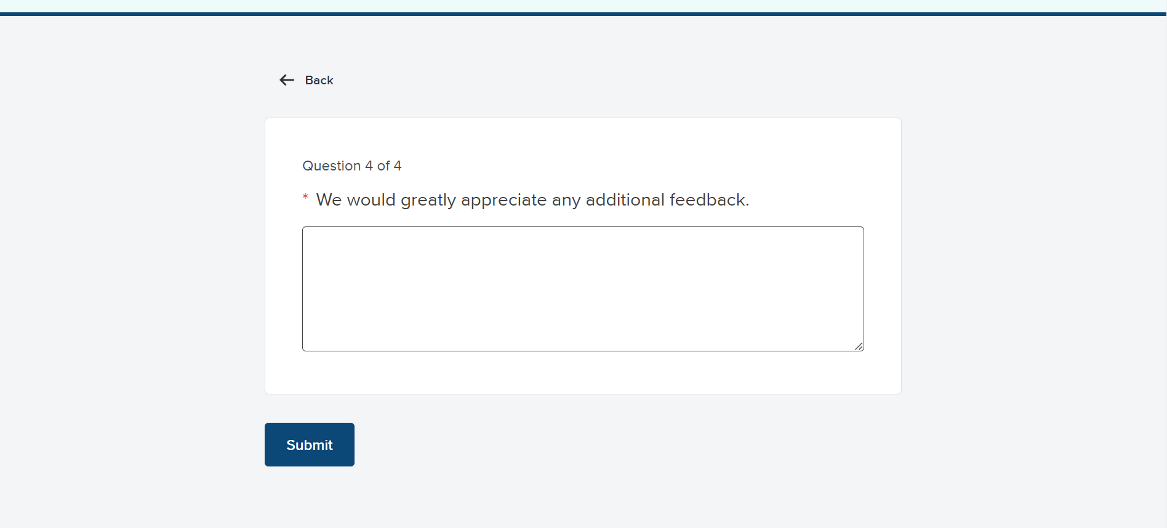Click the word "greatly" in the question text

click(x=428, y=201)
